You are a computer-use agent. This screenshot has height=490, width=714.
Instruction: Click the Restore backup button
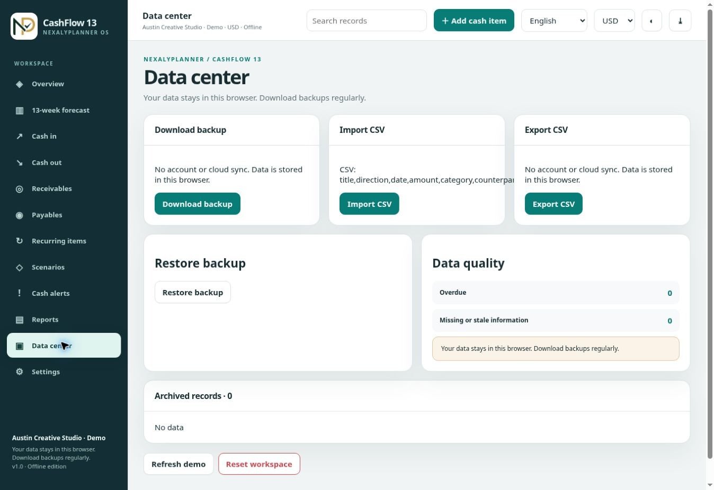pyautogui.click(x=193, y=292)
